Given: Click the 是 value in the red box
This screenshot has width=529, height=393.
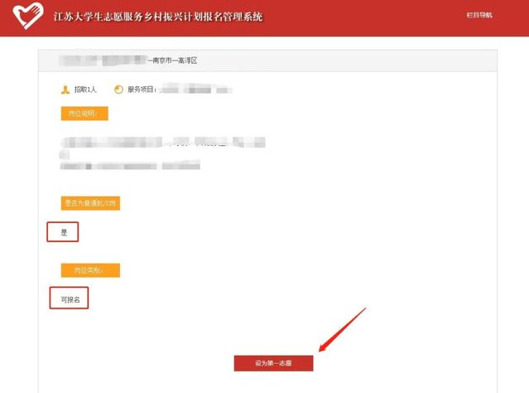Looking at the screenshot, I should coord(63,232).
